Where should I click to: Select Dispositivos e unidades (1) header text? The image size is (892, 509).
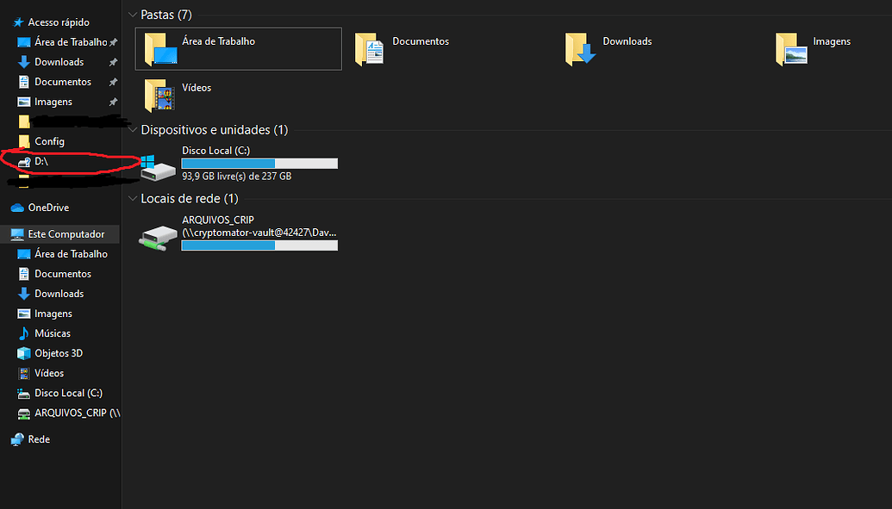(x=215, y=130)
